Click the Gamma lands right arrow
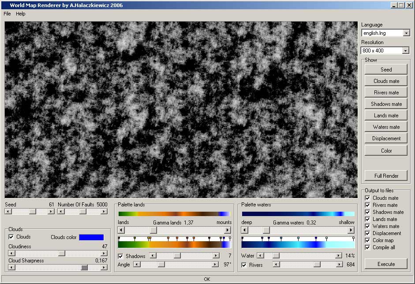The height and width of the screenshot is (284, 415). pos(228,230)
